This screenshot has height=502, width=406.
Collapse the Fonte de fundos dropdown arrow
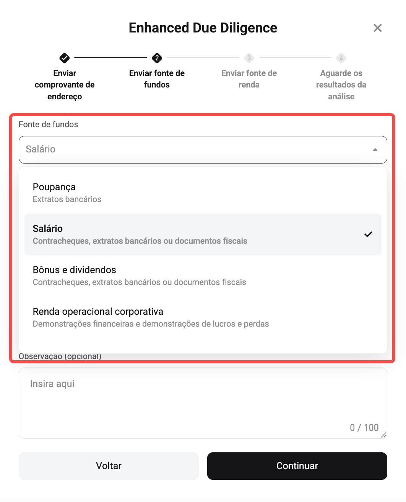pos(375,150)
